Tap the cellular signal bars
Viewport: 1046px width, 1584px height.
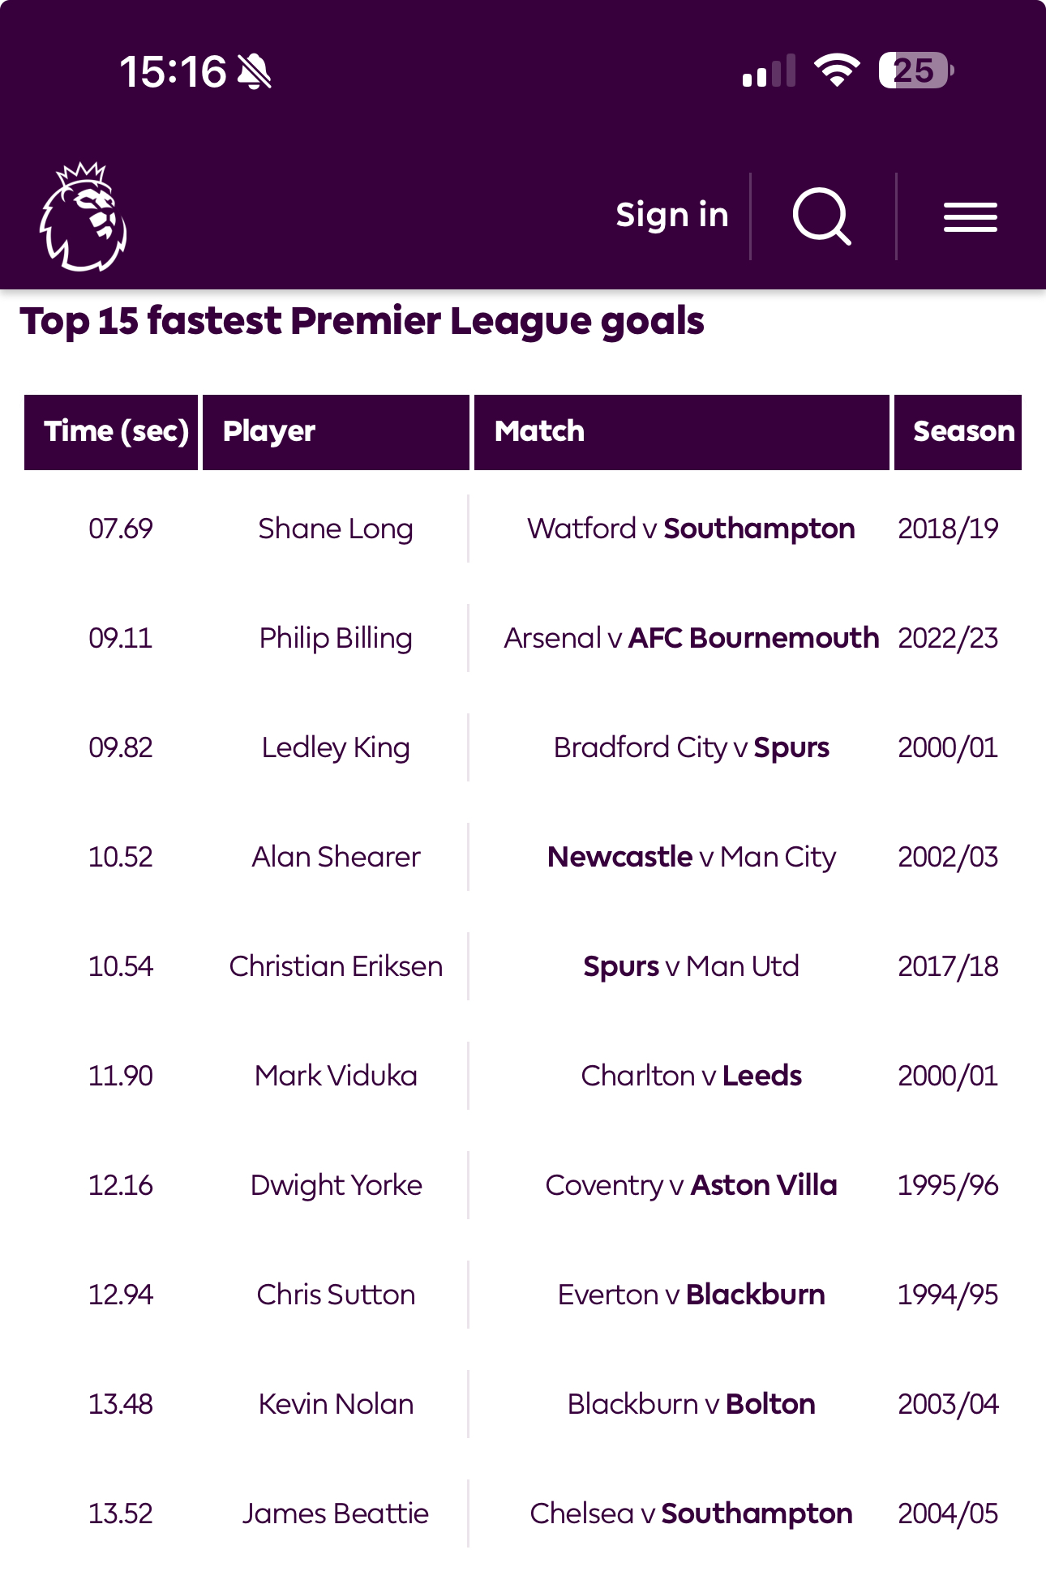(769, 71)
